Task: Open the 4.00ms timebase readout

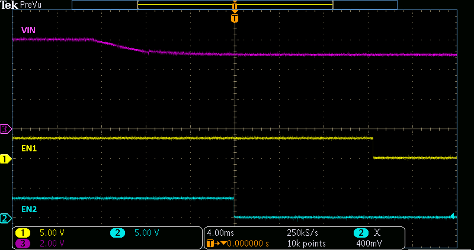Action: 220,233
